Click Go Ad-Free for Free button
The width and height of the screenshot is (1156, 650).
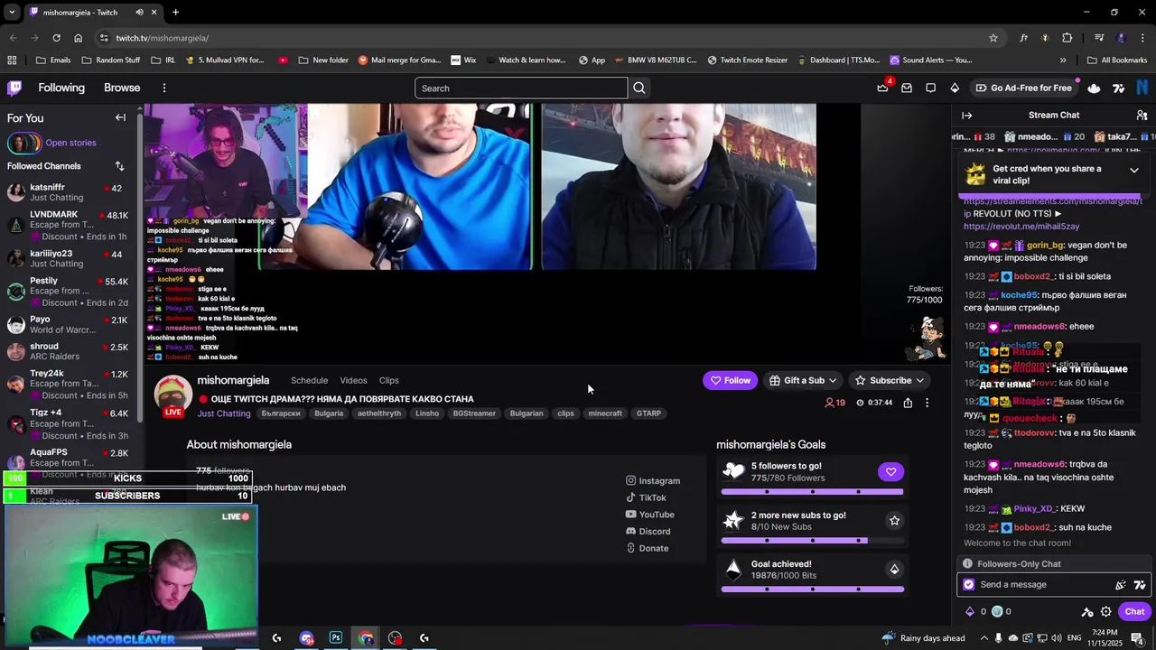[1024, 88]
